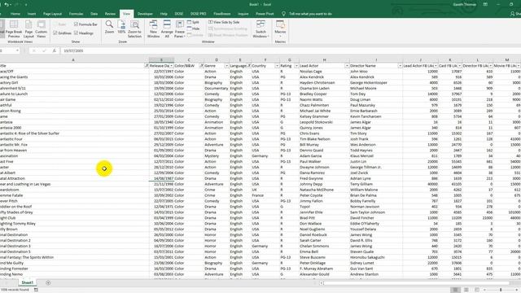Click Split window button
521x293 pixels.
(x=193, y=22)
